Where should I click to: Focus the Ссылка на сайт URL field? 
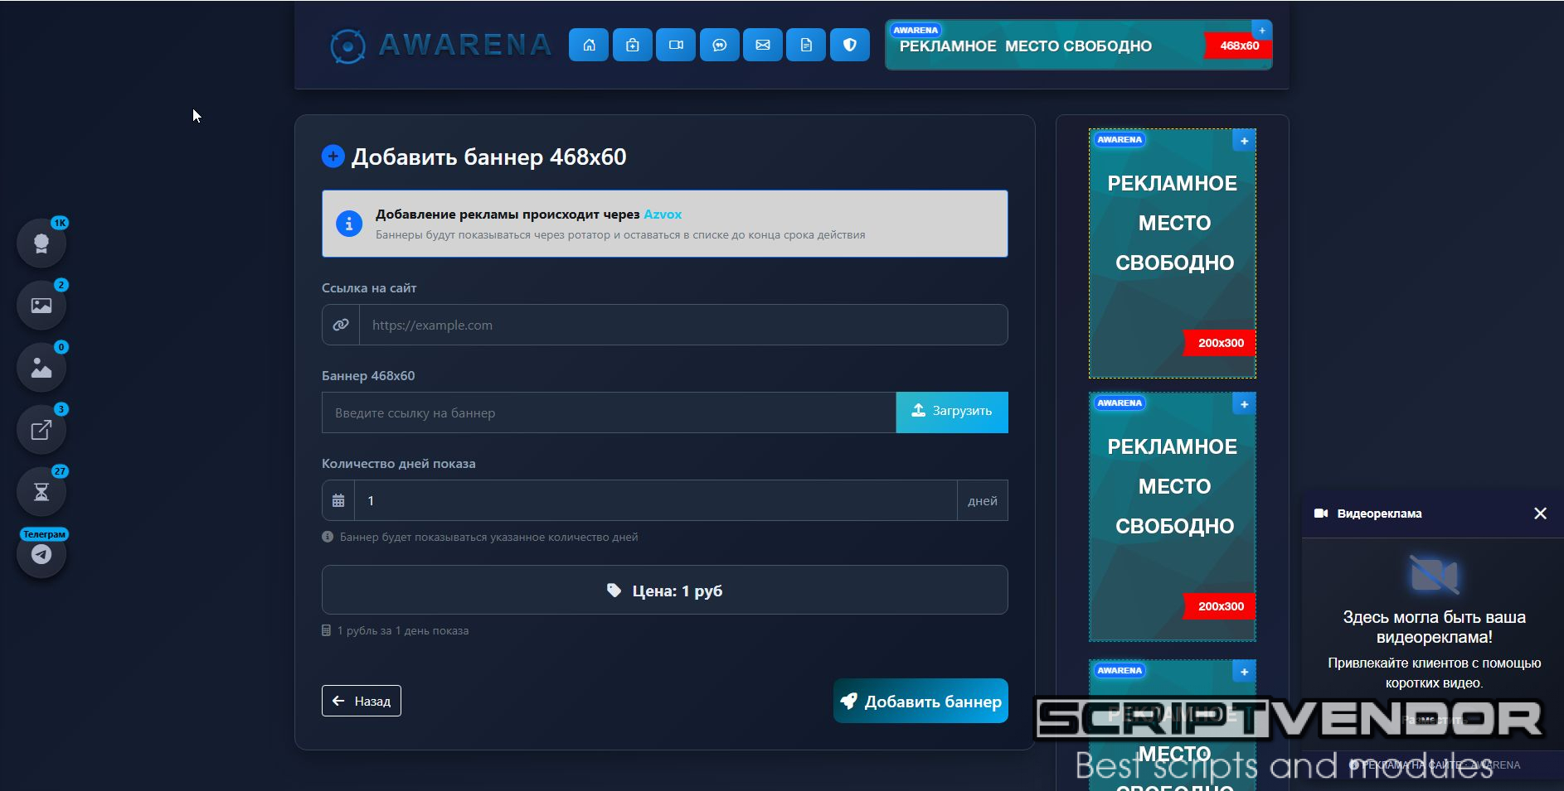point(682,326)
